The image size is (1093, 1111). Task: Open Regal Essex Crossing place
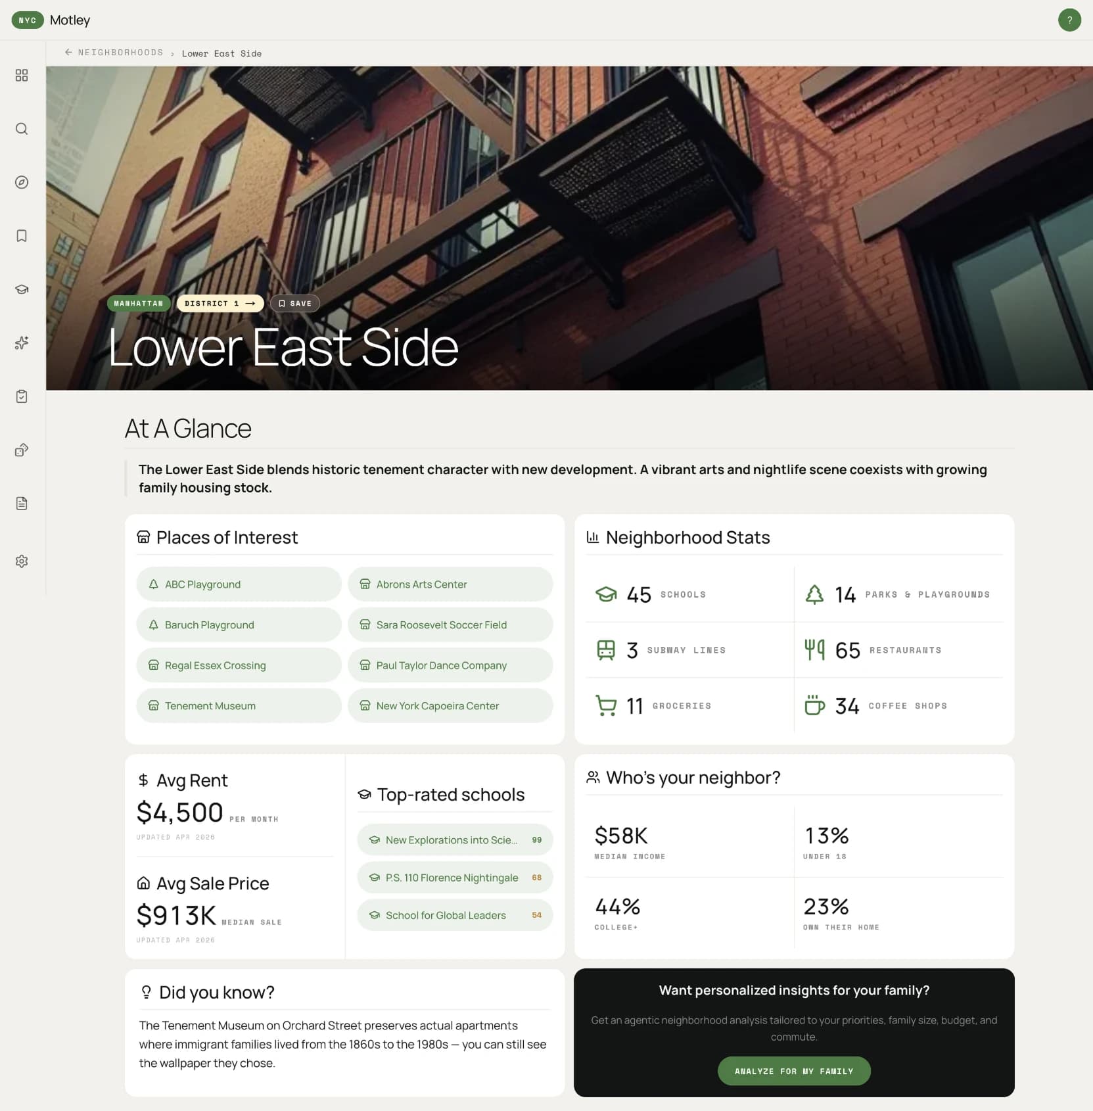239,665
